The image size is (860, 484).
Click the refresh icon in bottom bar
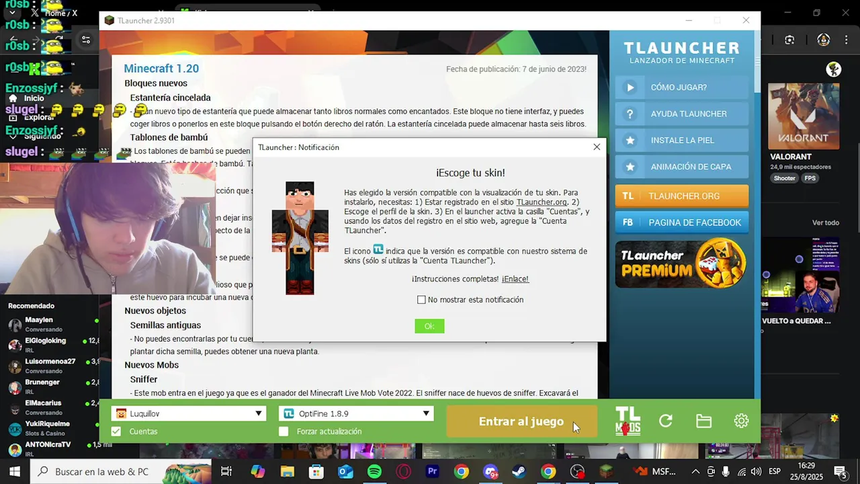coord(666,421)
